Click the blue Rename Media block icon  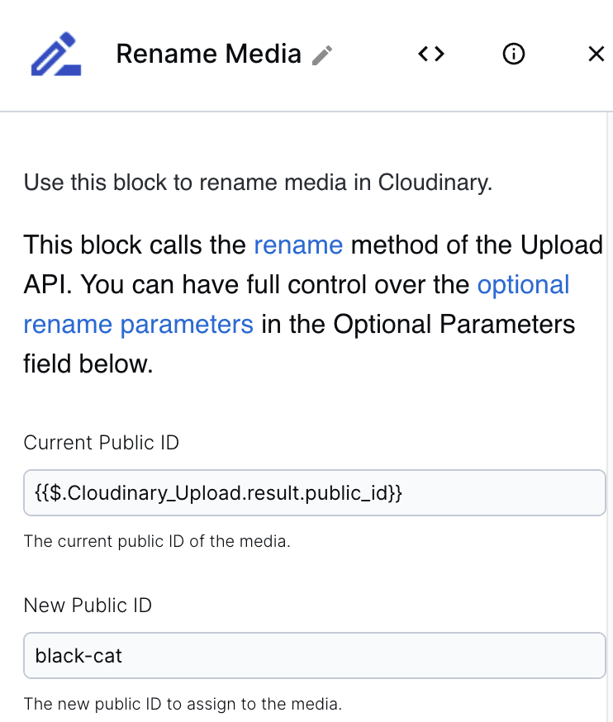(x=56, y=54)
